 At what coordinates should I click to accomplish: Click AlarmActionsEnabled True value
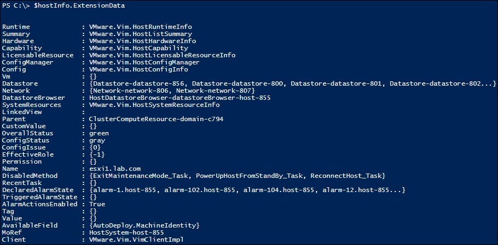tap(97, 204)
